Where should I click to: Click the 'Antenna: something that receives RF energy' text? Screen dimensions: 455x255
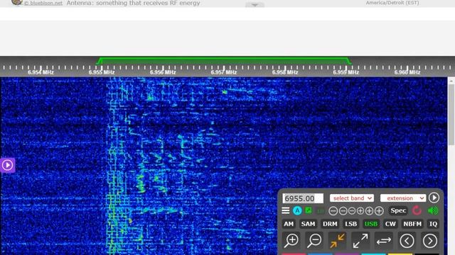(x=133, y=3)
